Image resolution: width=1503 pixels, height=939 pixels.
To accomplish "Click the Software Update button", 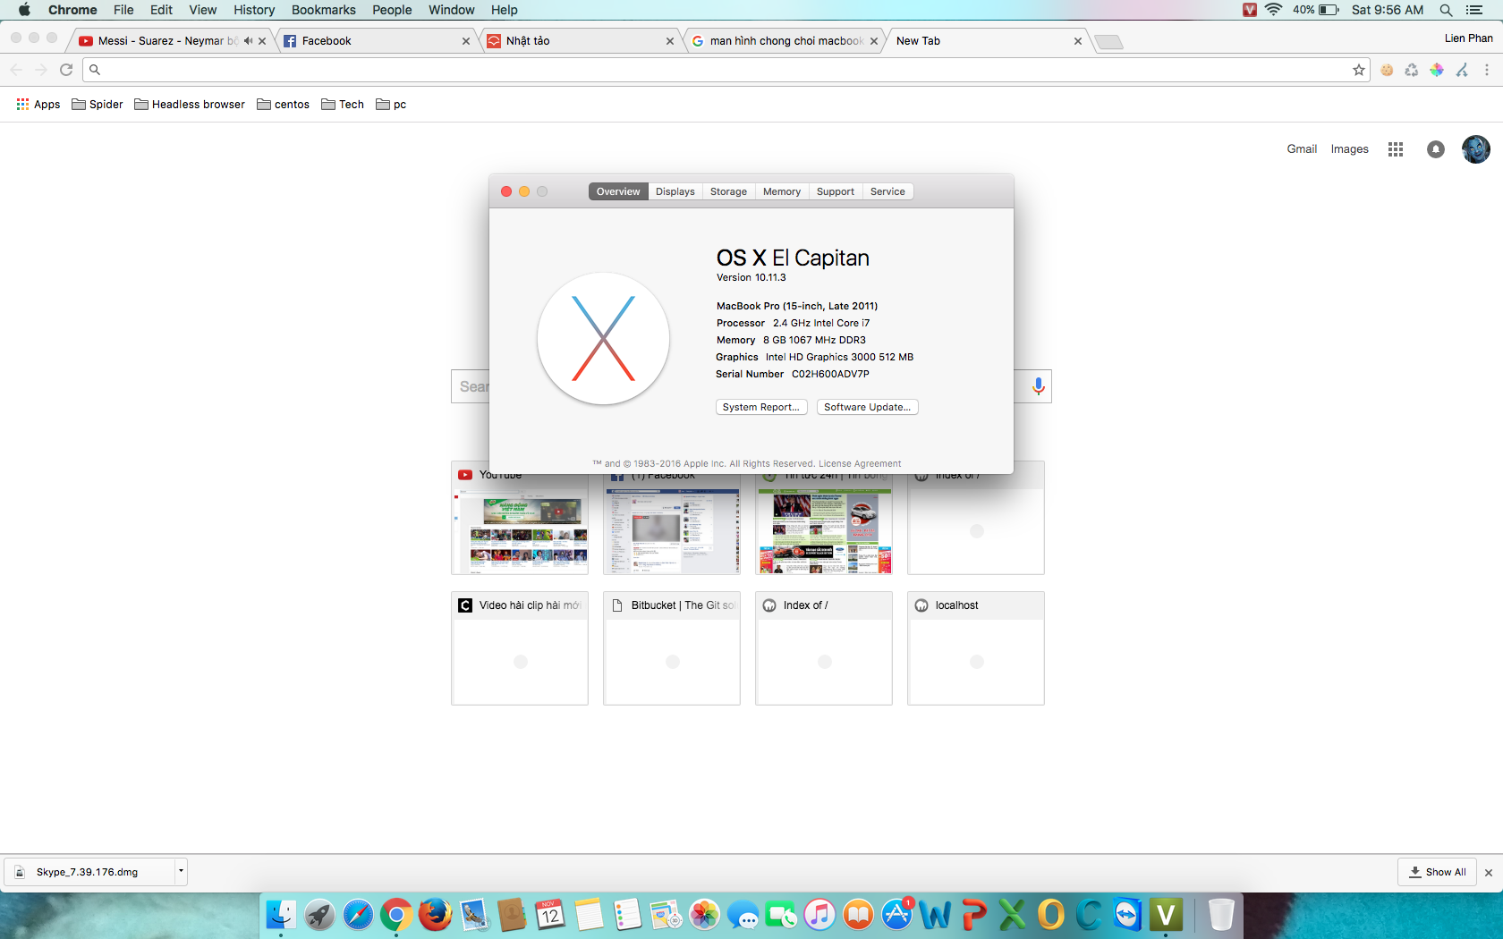I will [868, 407].
